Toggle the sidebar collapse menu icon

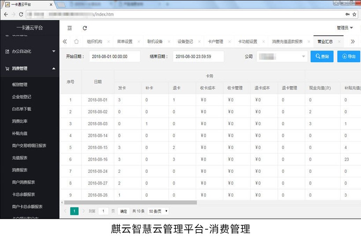pos(70,28)
